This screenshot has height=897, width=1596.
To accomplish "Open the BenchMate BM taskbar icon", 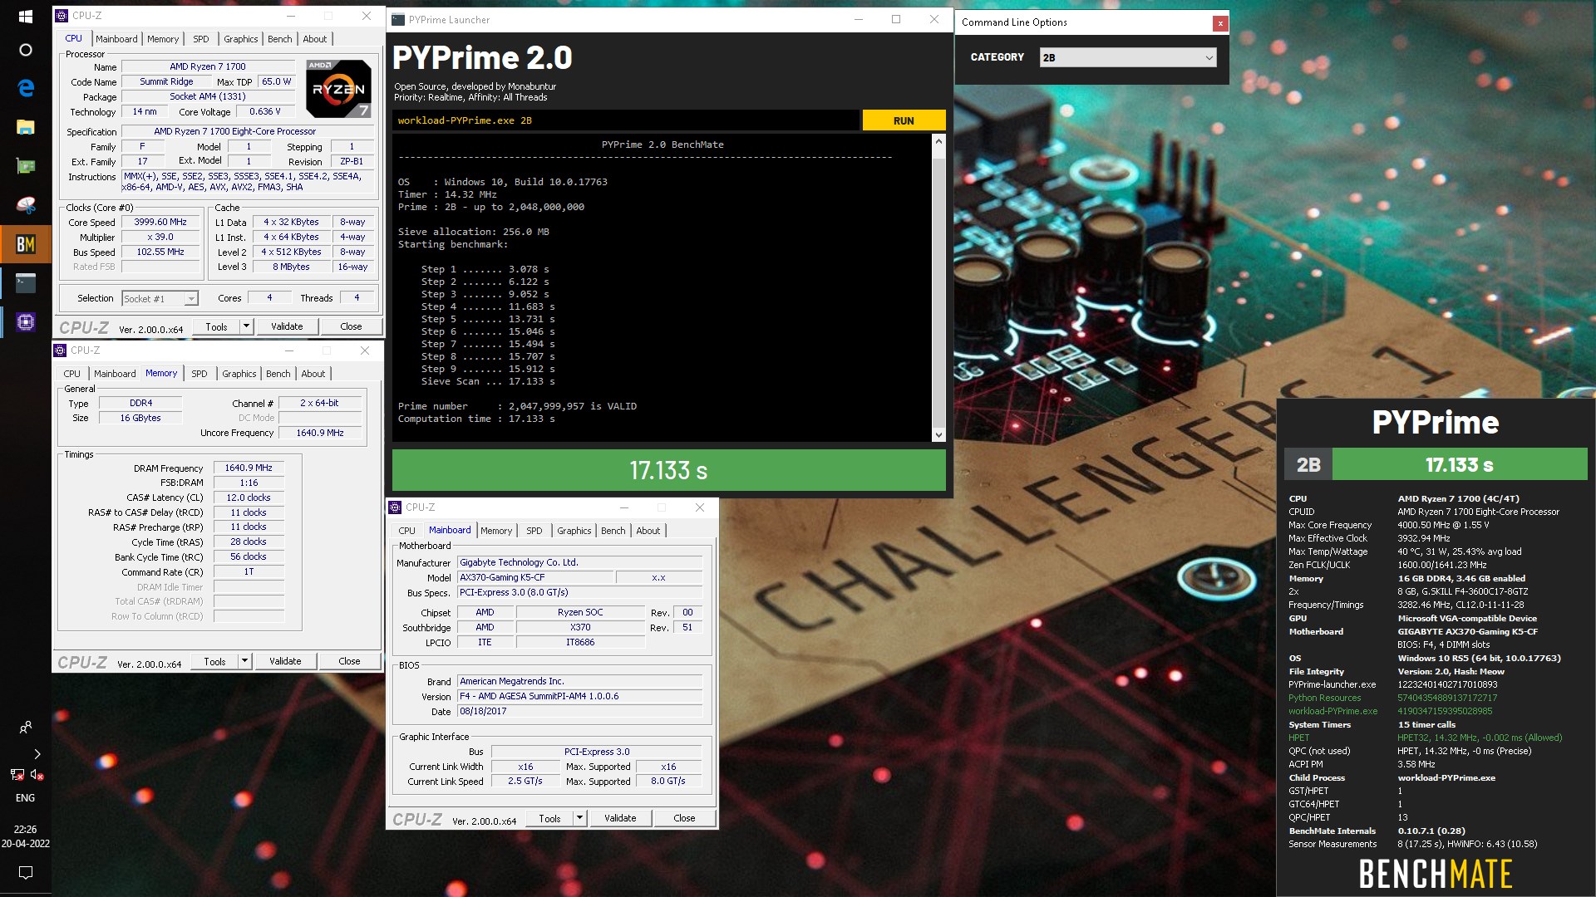I will 25,244.
